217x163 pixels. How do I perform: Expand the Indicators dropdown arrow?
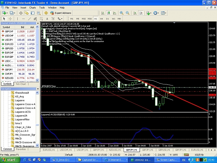coord(151,13)
